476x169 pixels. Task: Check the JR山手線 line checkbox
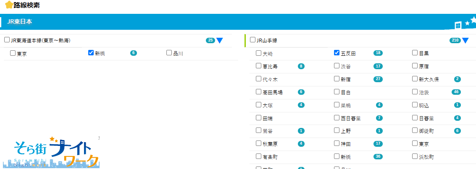[x=252, y=40]
